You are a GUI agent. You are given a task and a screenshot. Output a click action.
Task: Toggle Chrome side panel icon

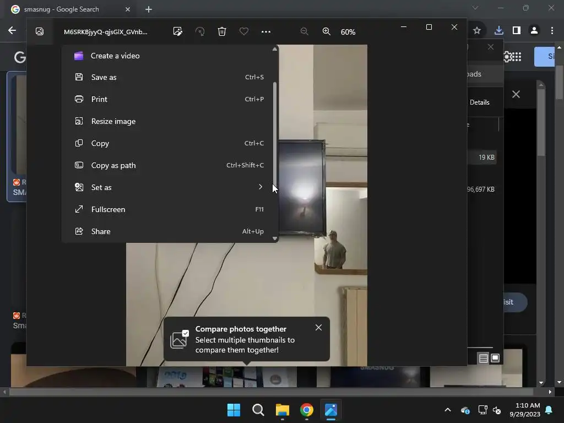[x=517, y=31]
